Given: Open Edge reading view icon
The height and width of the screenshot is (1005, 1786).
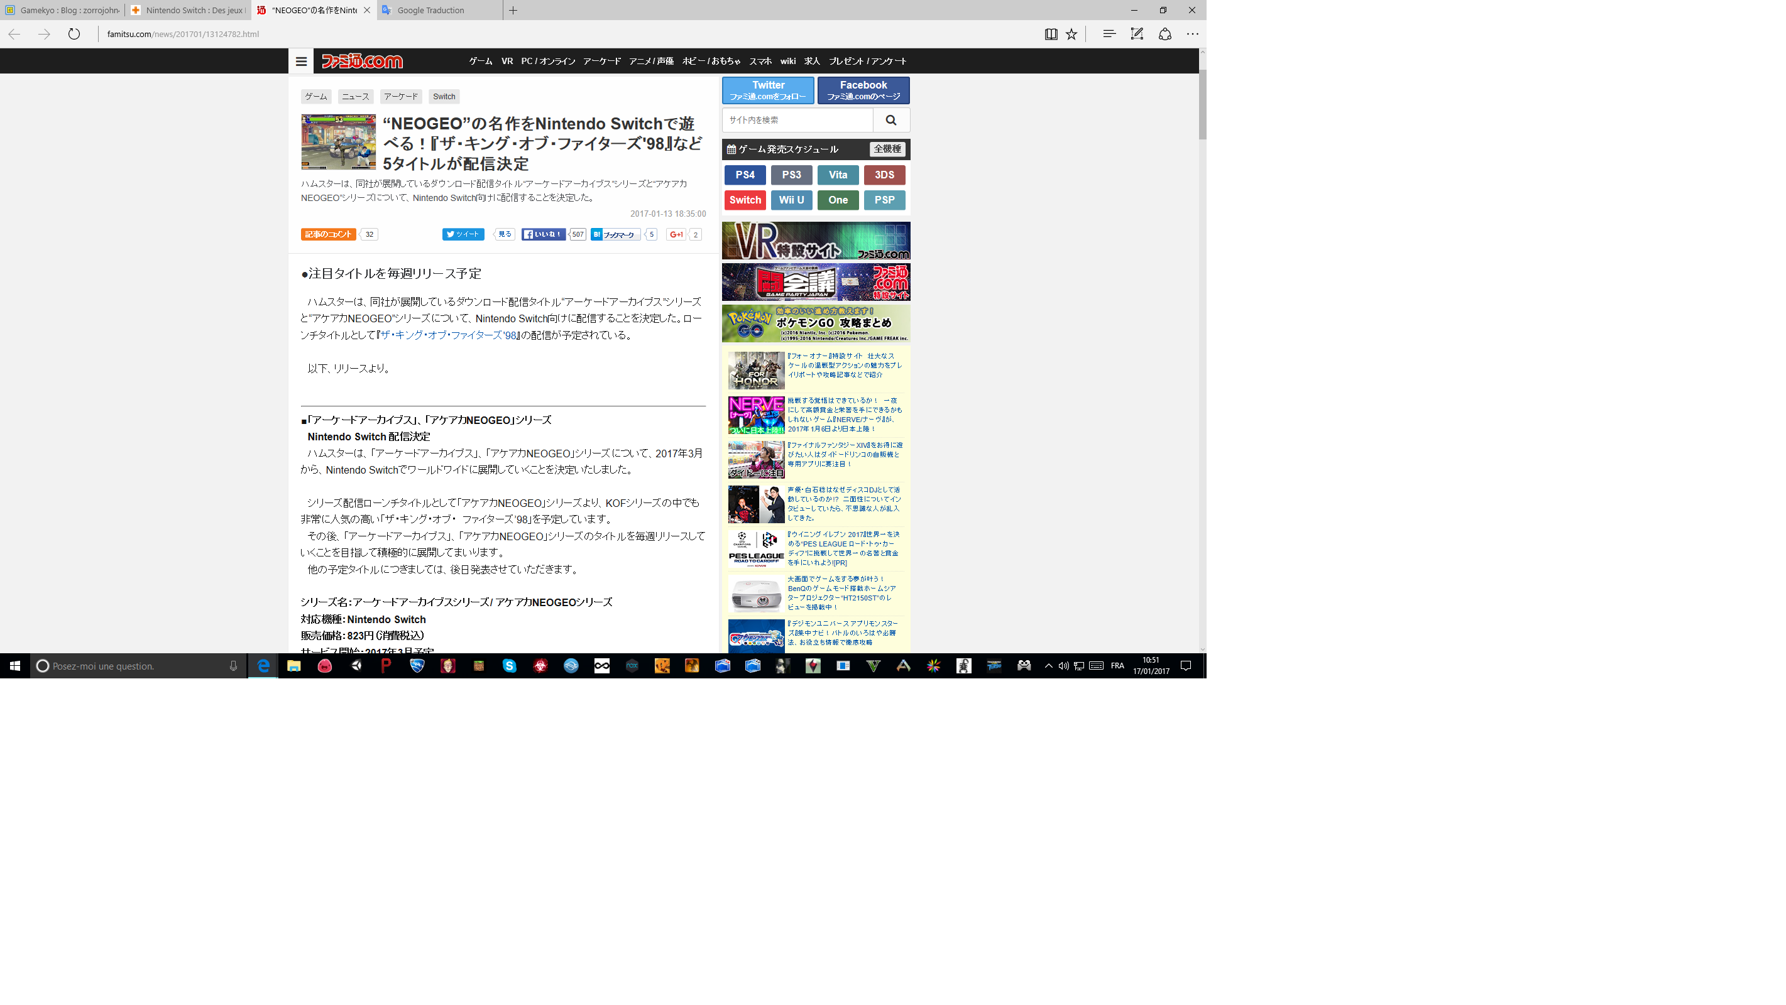Looking at the screenshot, I should (1050, 34).
